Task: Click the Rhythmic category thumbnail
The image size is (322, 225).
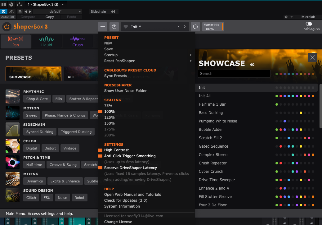Action: tap(12, 96)
